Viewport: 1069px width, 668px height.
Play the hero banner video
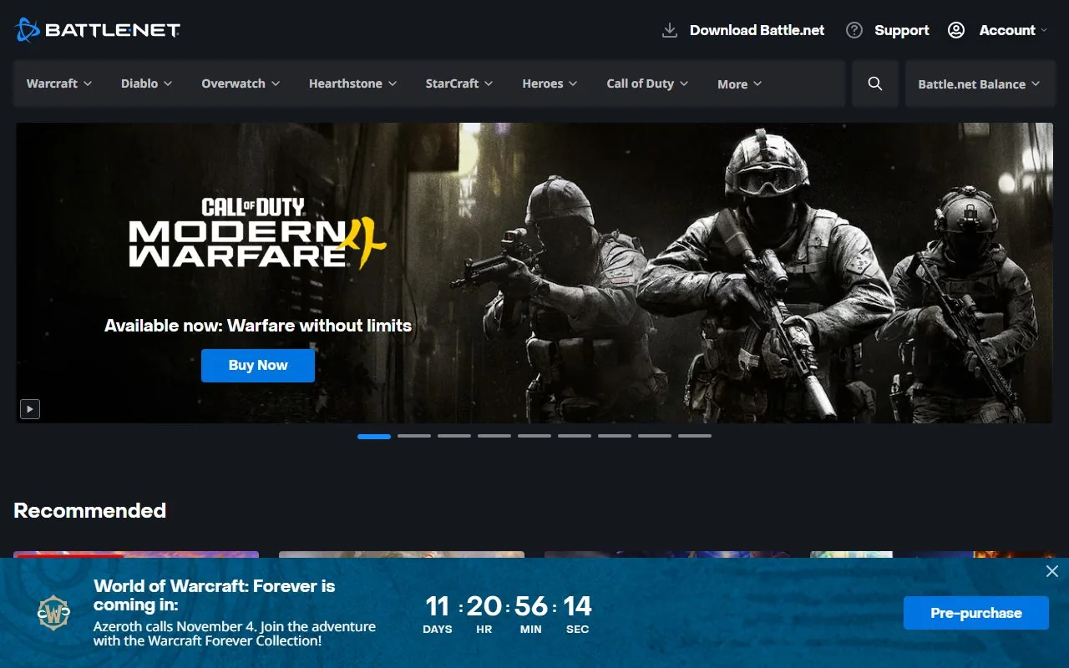pyautogui.click(x=30, y=409)
